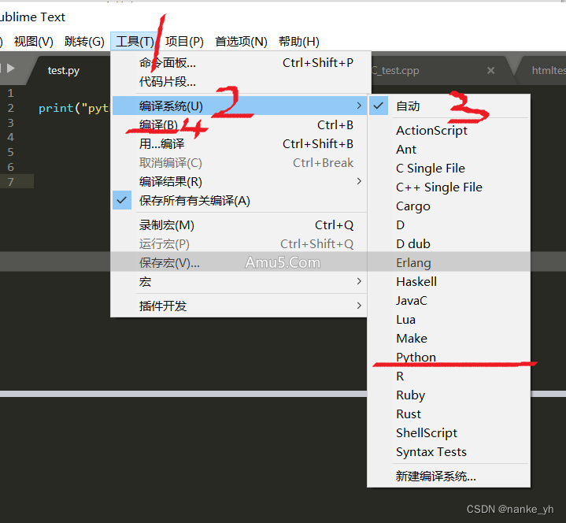This screenshot has width=566, height=523.
Task: Select the 用...编译 menu entry
Action: pos(161,144)
